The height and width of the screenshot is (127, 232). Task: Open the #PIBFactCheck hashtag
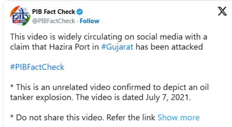pyautogui.click(x=37, y=67)
